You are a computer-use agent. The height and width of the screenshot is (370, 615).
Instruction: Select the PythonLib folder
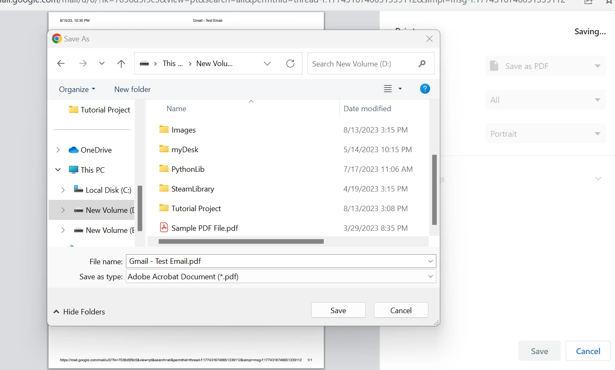(182, 169)
